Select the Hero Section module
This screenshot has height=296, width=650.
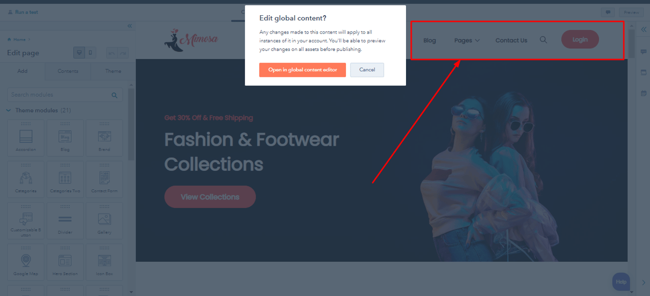[x=65, y=262]
